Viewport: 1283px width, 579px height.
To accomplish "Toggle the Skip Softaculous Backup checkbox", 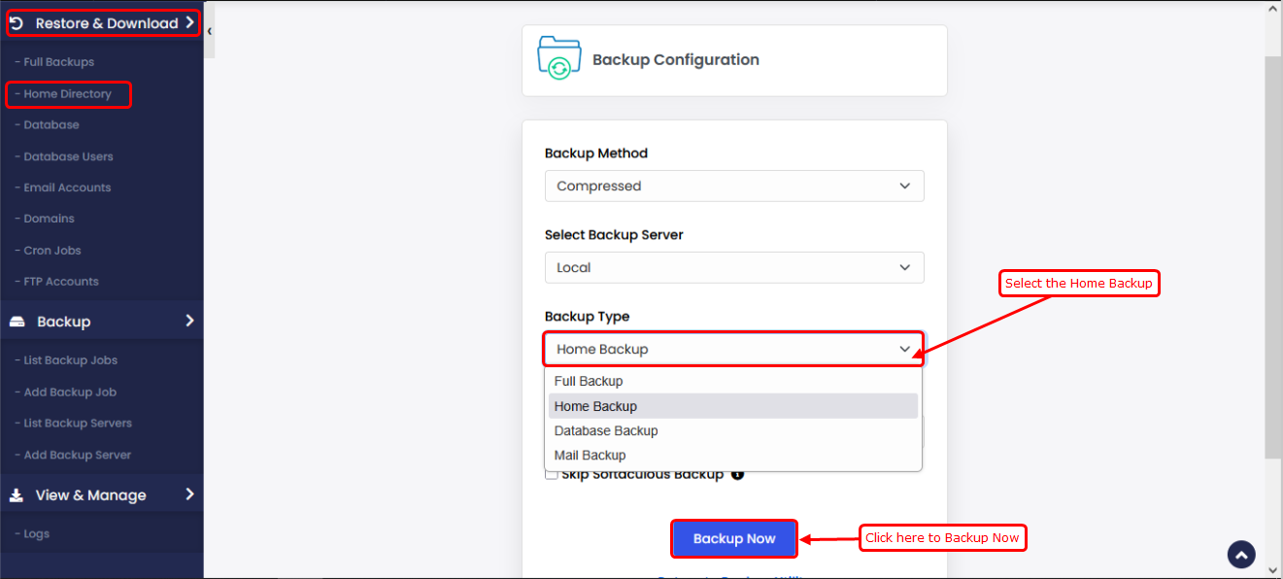I will pos(552,474).
